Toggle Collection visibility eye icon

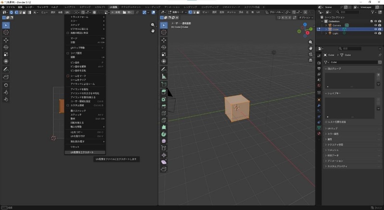pos(375,21)
